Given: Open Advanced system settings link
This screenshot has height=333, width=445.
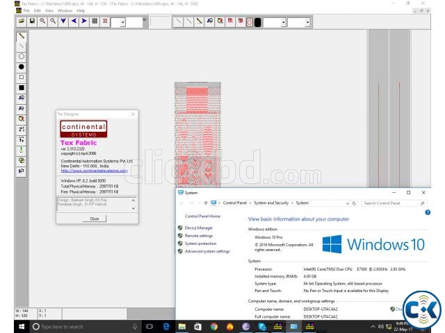Looking at the screenshot, I should [207, 251].
